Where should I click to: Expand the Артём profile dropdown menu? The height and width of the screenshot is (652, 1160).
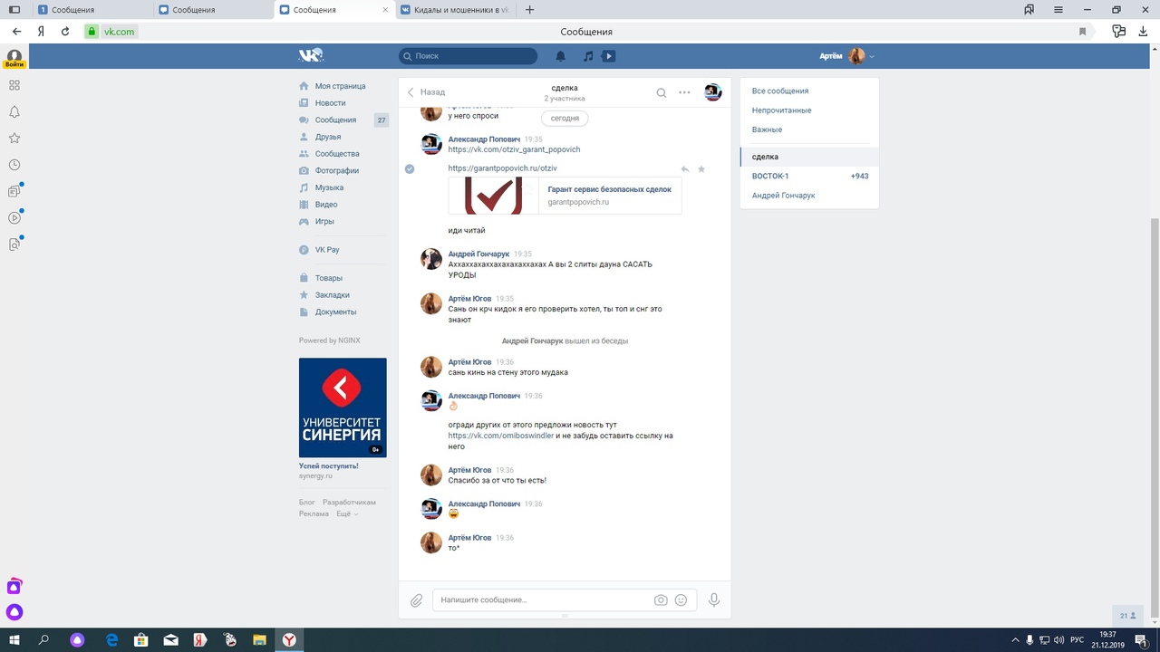(x=872, y=57)
